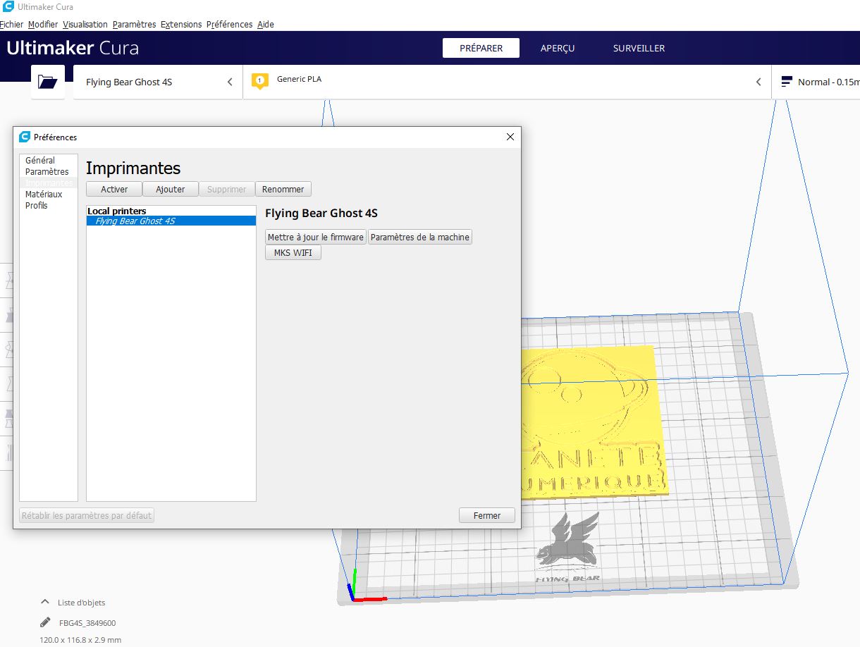Expand the Flying Bear Ghost 4S printer selector

click(158, 82)
